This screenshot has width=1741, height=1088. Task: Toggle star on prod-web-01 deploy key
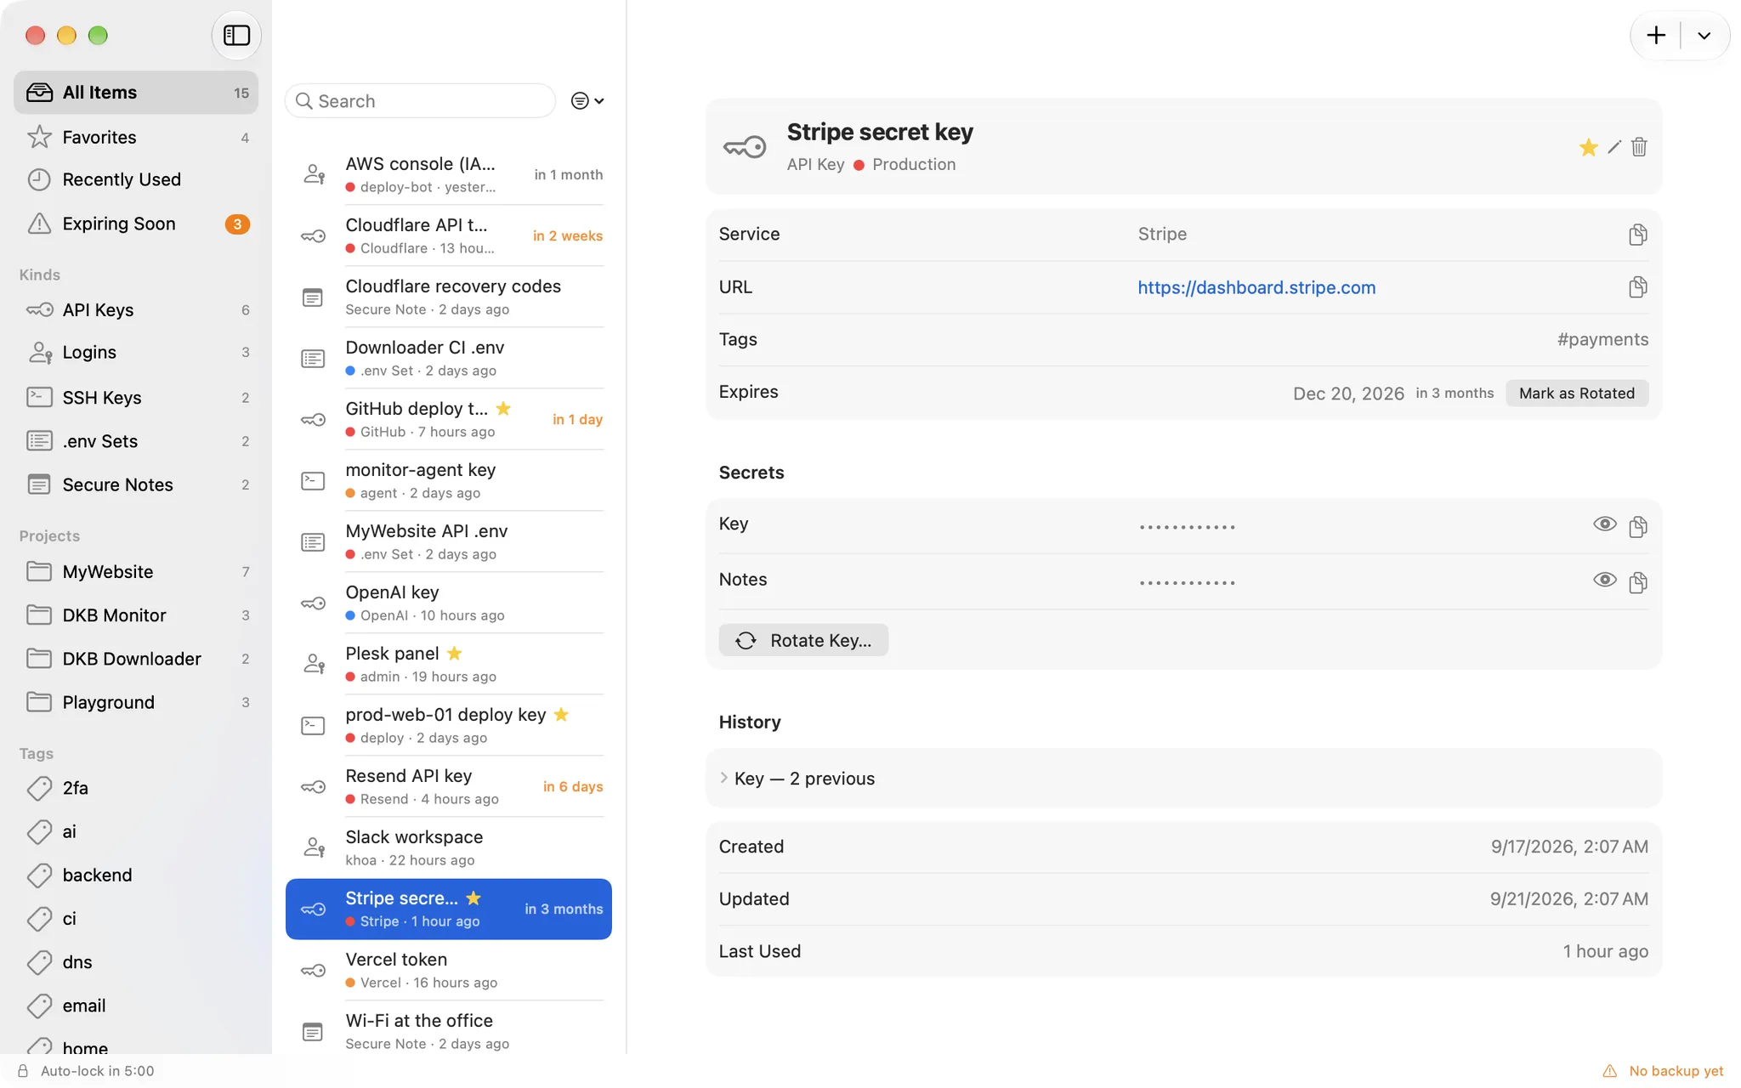pyautogui.click(x=561, y=714)
